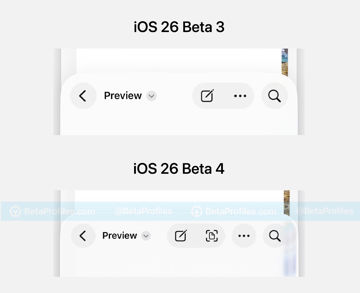The image size is (360, 293).
Task: Click the middle BetaProfiles.com watermark text
Action: coord(241,212)
